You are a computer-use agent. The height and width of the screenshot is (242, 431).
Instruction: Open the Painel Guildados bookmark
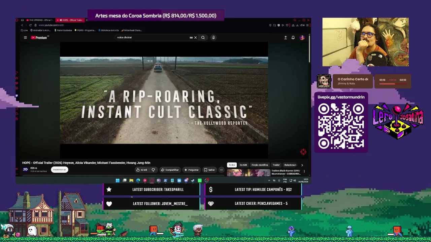tap(63, 30)
